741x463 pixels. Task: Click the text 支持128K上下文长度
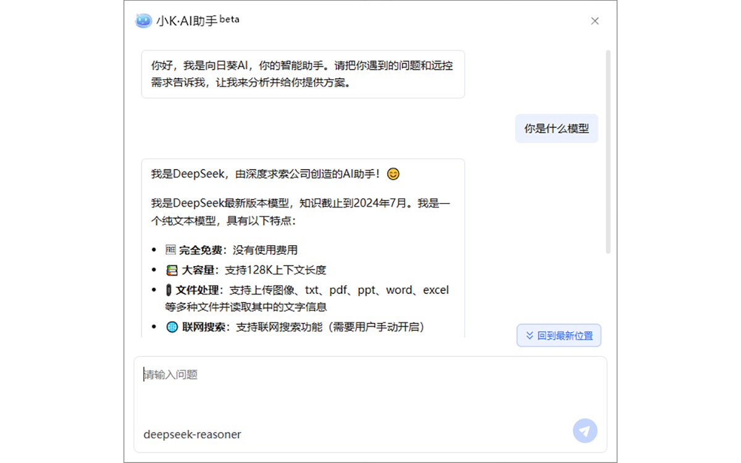[x=275, y=270]
